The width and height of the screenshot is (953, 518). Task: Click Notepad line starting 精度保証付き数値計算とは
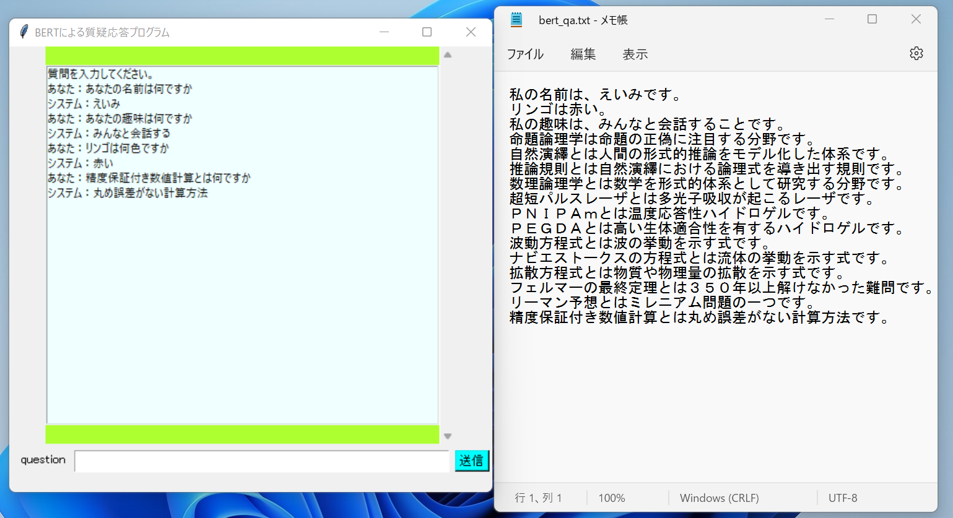[x=700, y=317]
